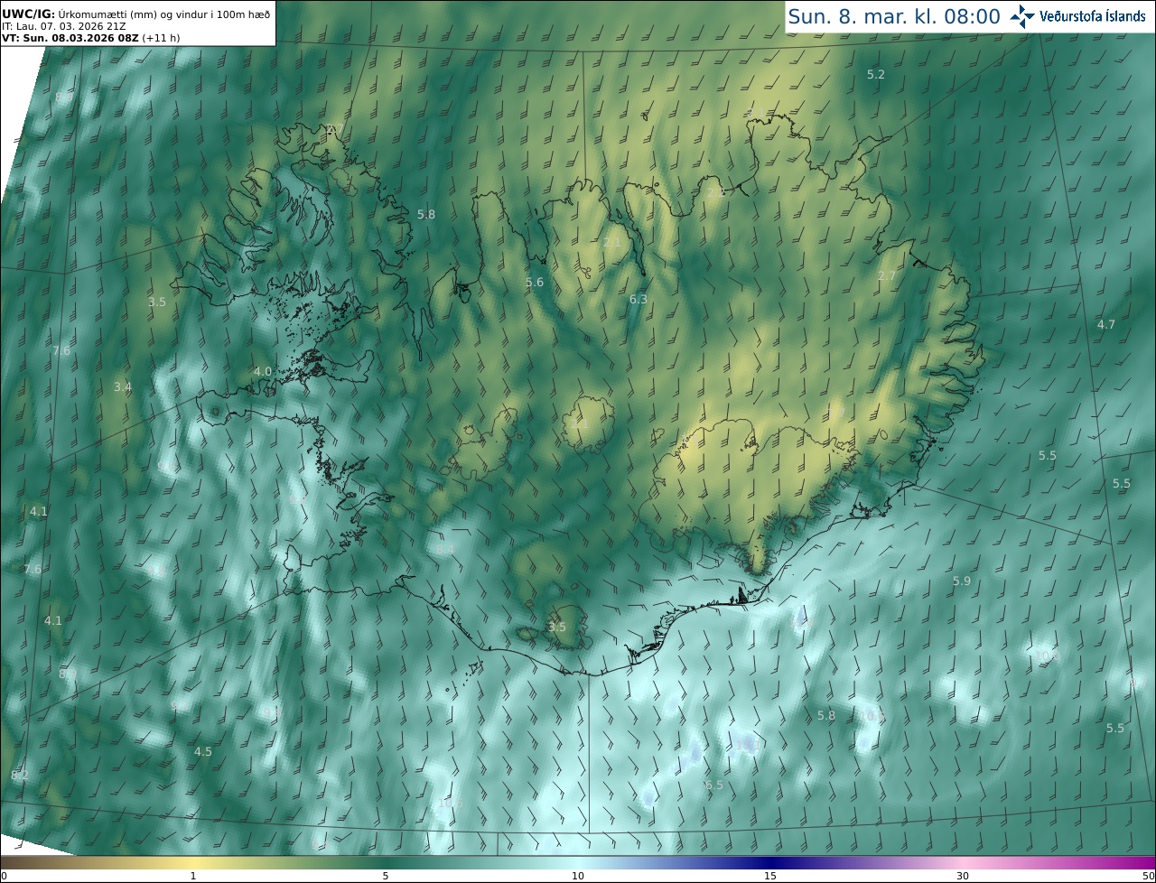Pick the magenta end of the colour scale
This screenshot has width=1156, height=883.
tap(1142, 862)
